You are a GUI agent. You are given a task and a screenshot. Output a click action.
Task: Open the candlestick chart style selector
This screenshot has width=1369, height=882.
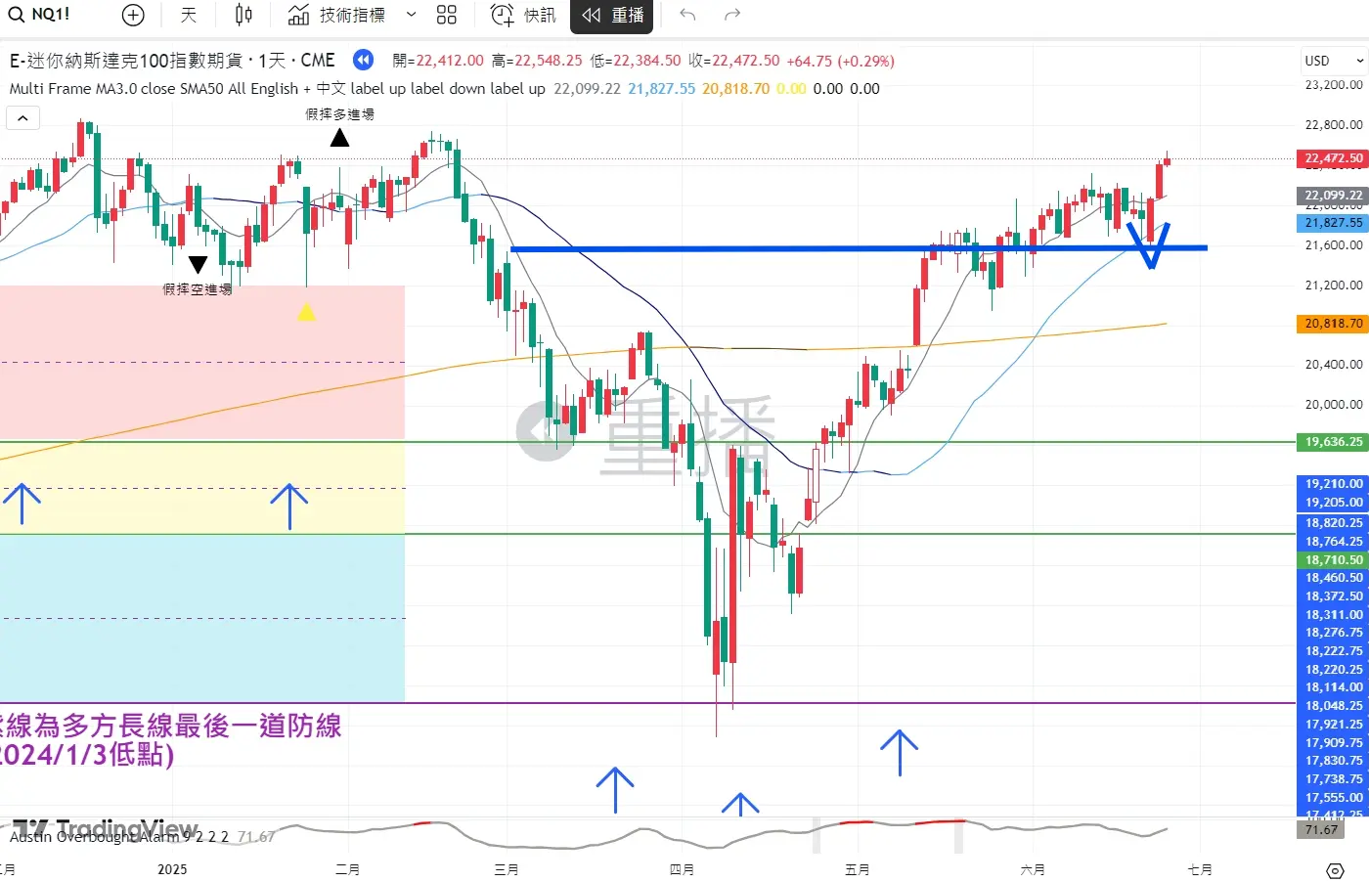pos(243,15)
